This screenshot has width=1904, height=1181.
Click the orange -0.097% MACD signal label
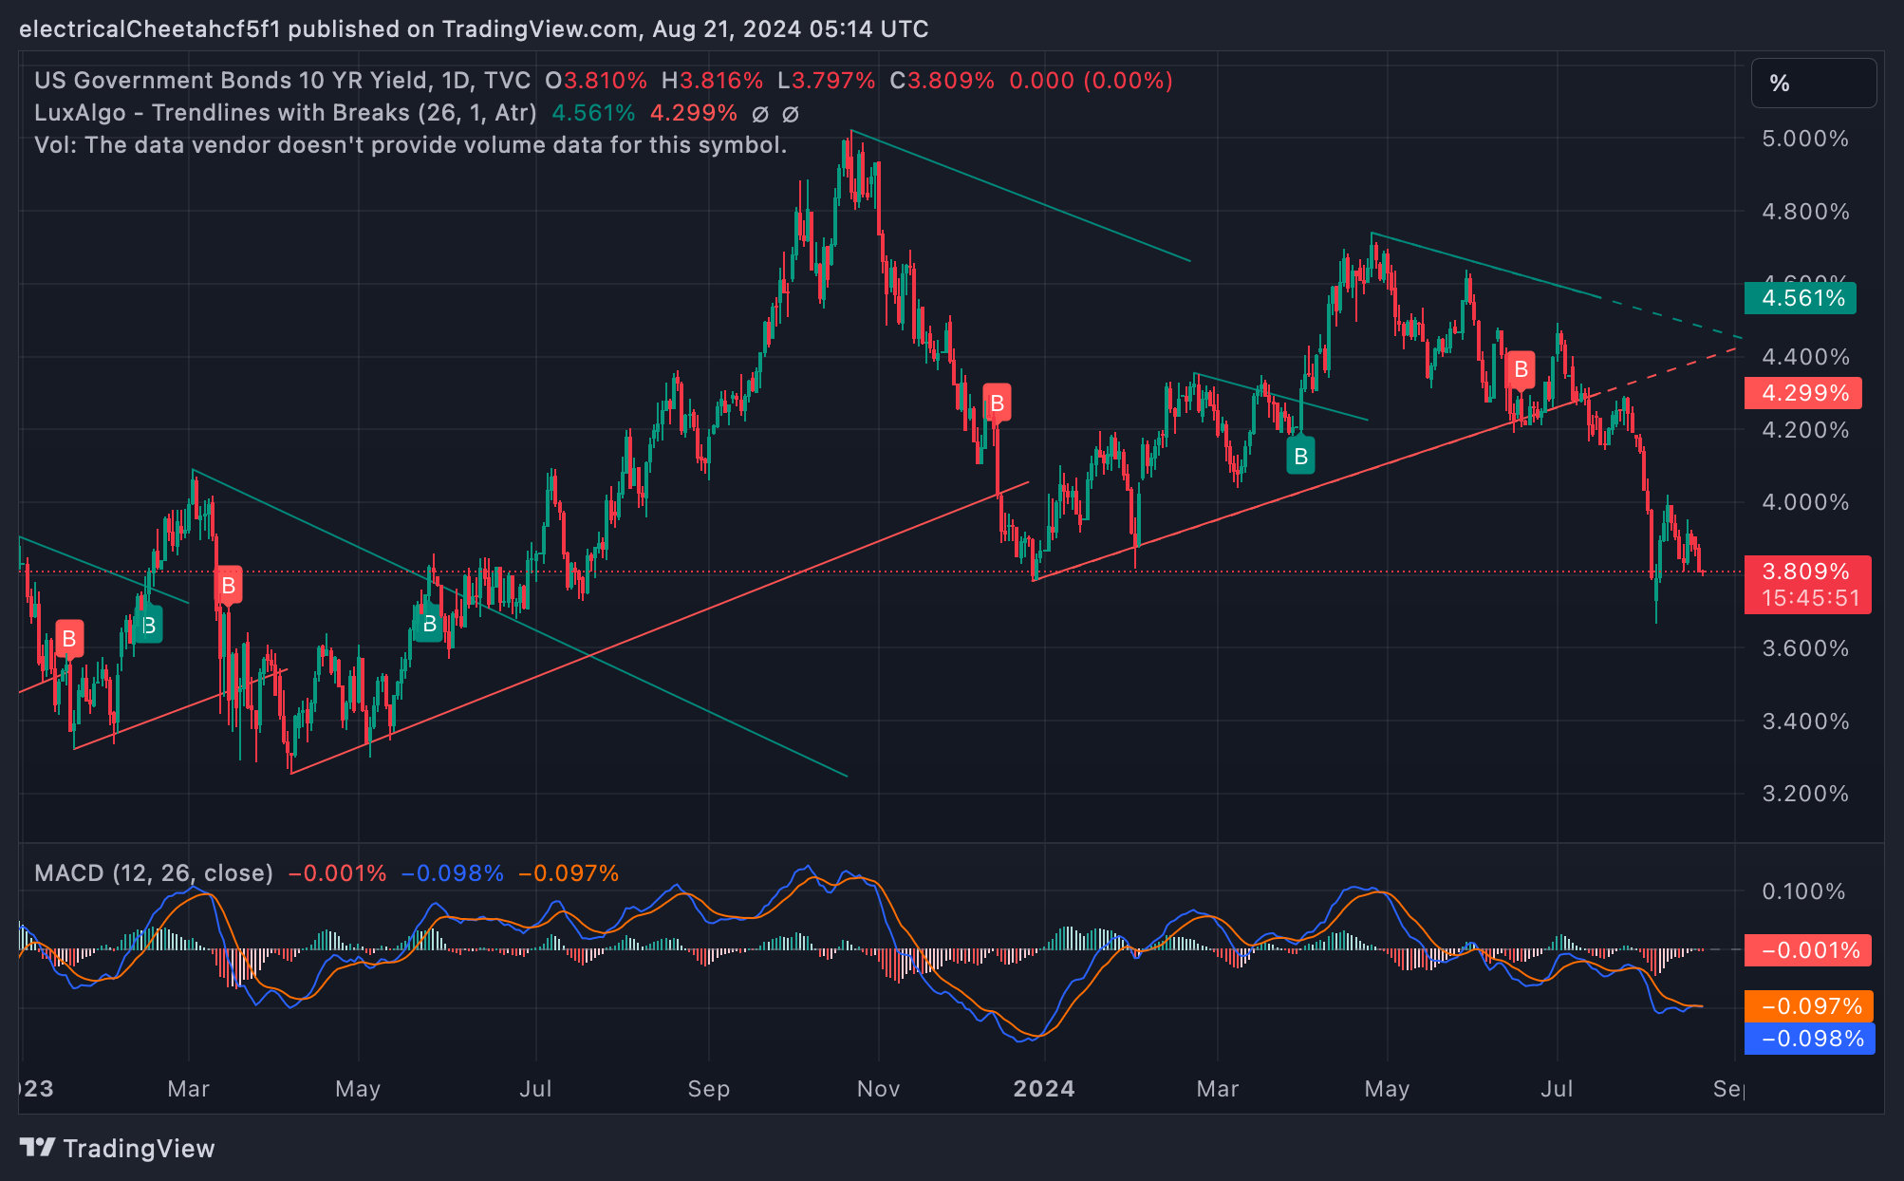coord(1809,1006)
